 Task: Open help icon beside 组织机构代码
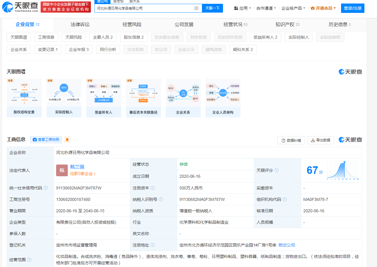pos(285,199)
